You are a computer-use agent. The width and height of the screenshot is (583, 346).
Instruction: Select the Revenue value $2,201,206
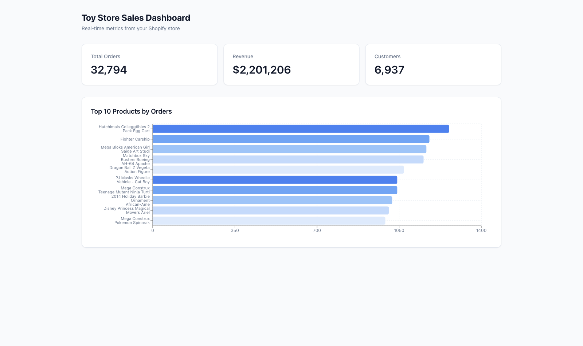pos(262,70)
